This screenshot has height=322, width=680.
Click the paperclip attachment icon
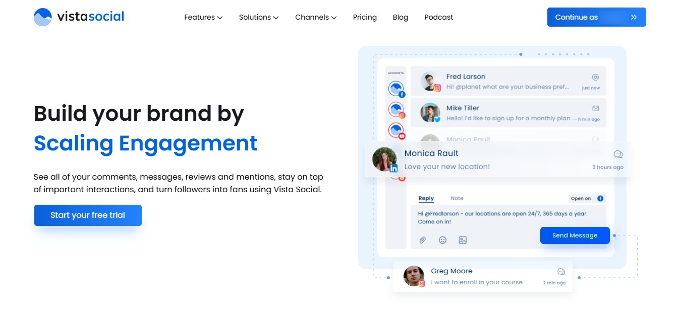click(423, 240)
